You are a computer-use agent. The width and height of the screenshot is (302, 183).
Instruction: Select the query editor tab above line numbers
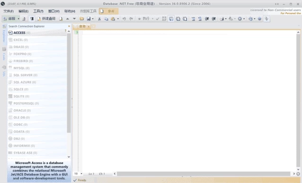coord(82,26)
